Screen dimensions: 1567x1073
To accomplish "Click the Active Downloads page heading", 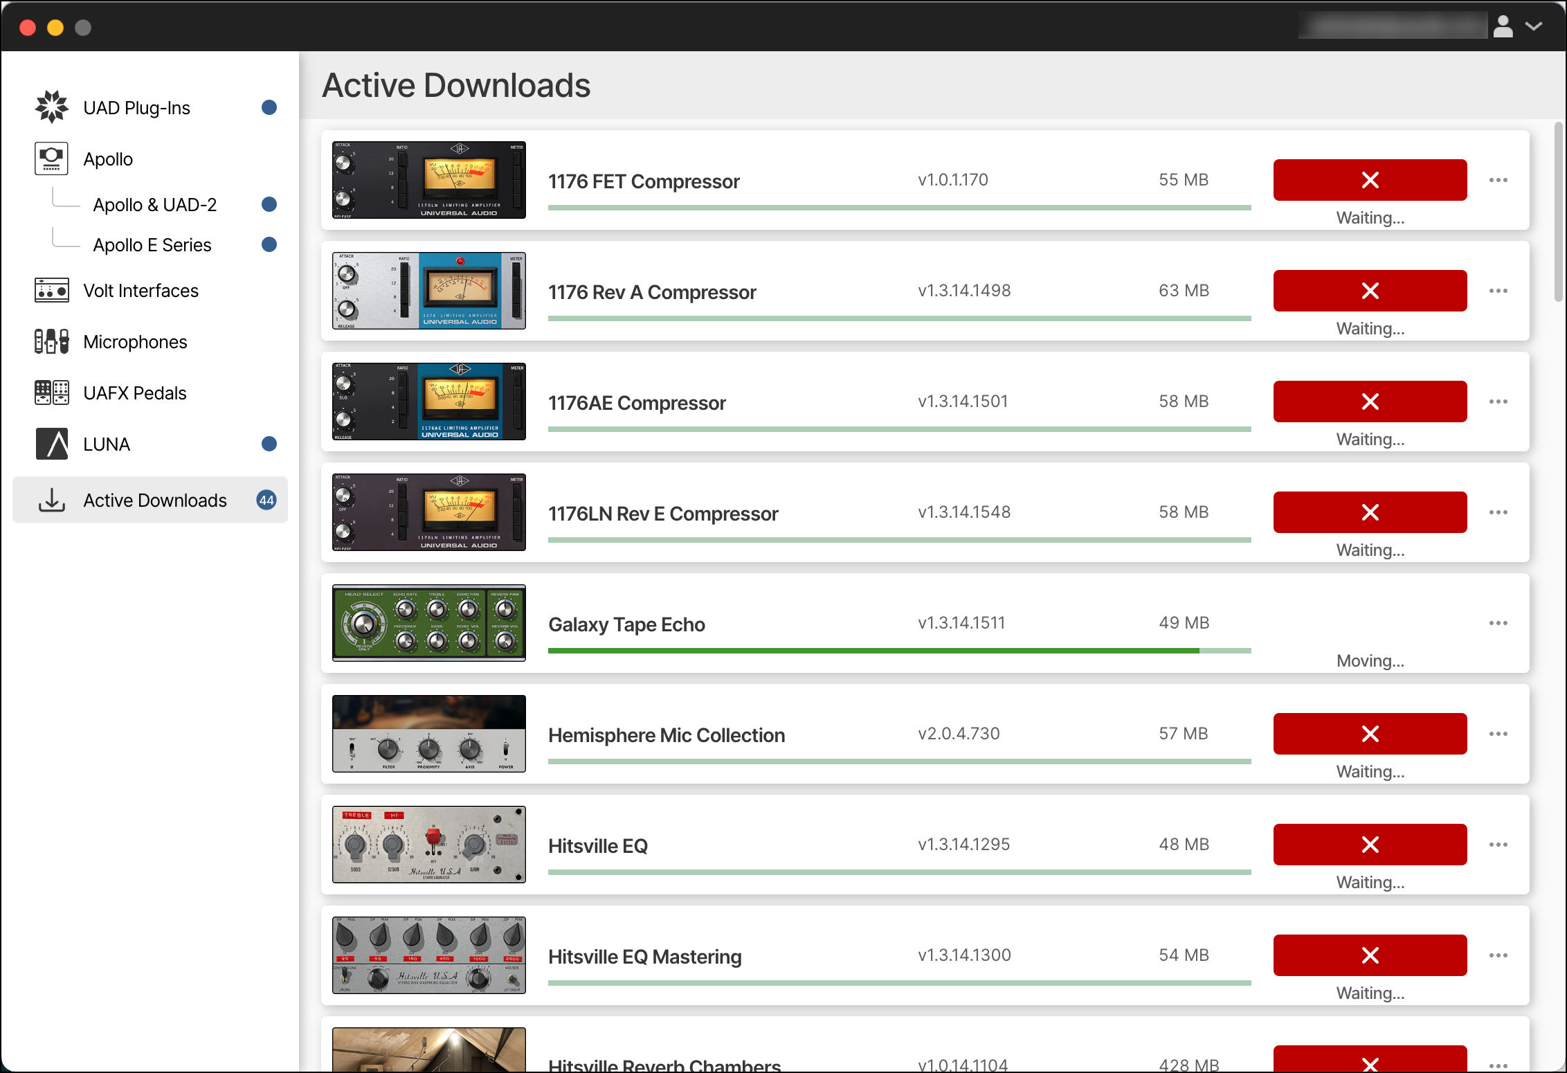I will pos(456,86).
